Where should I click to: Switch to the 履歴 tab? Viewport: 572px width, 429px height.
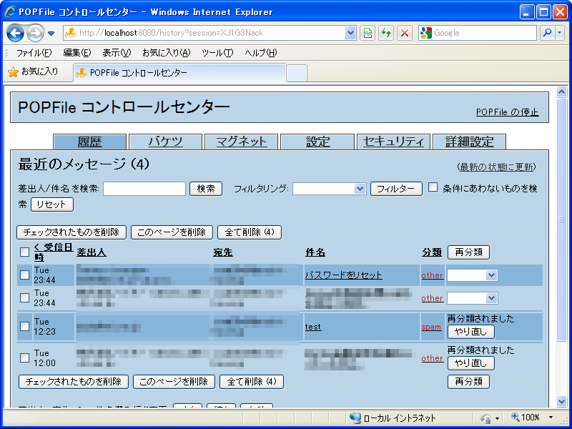tap(90, 142)
